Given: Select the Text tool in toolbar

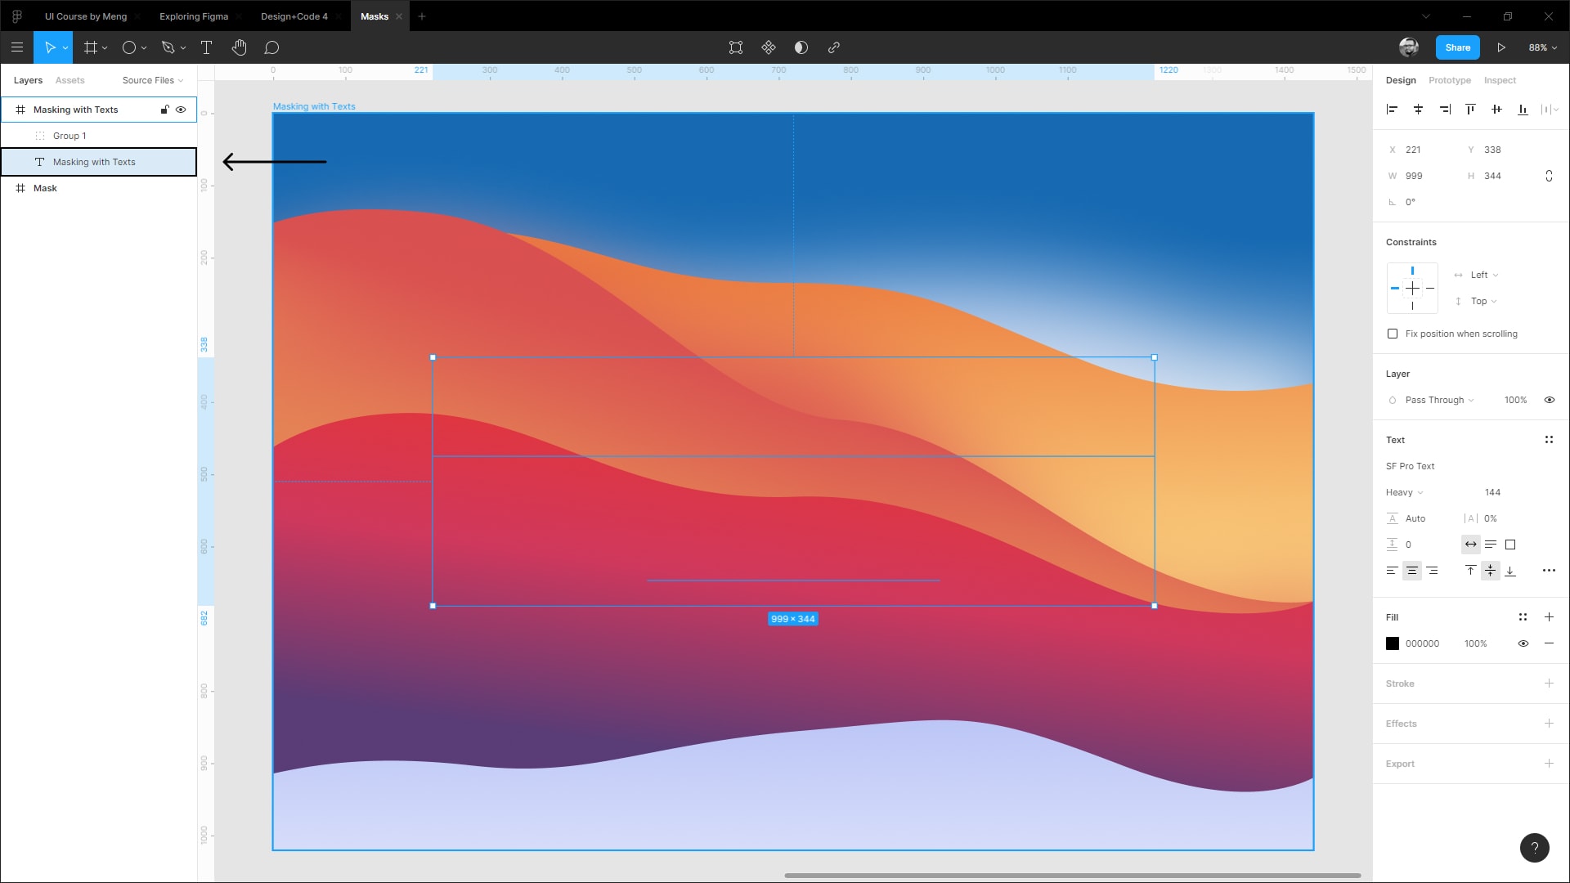Looking at the screenshot, I should (x=206, y=47).
